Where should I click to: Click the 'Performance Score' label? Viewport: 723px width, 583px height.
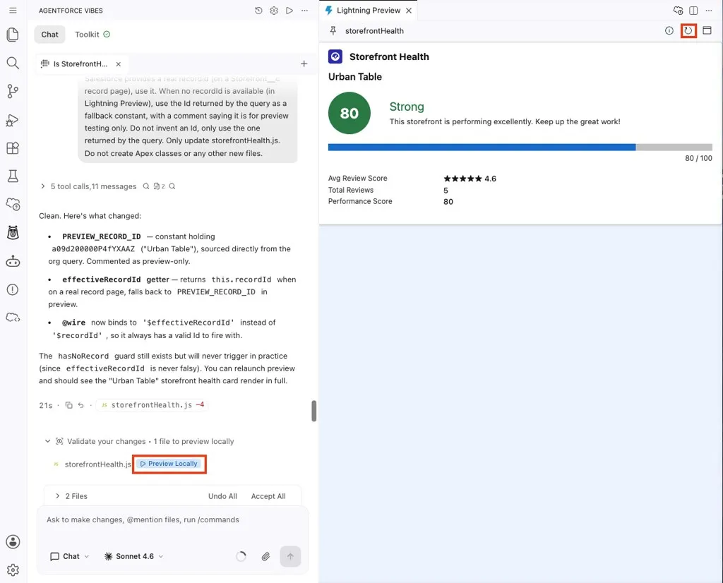point(359,201)
